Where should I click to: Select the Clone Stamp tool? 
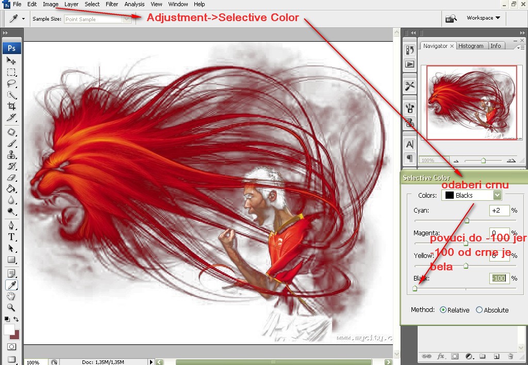11,155
